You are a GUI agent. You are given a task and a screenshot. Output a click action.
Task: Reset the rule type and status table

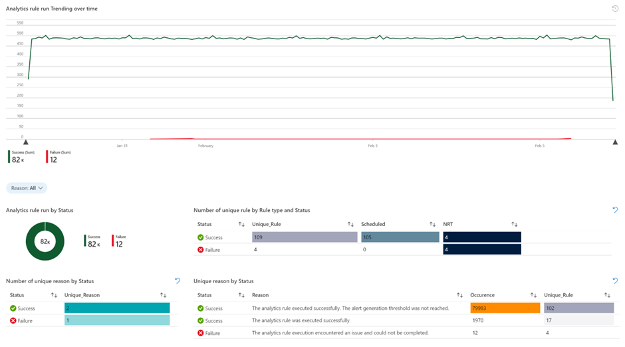615,210
